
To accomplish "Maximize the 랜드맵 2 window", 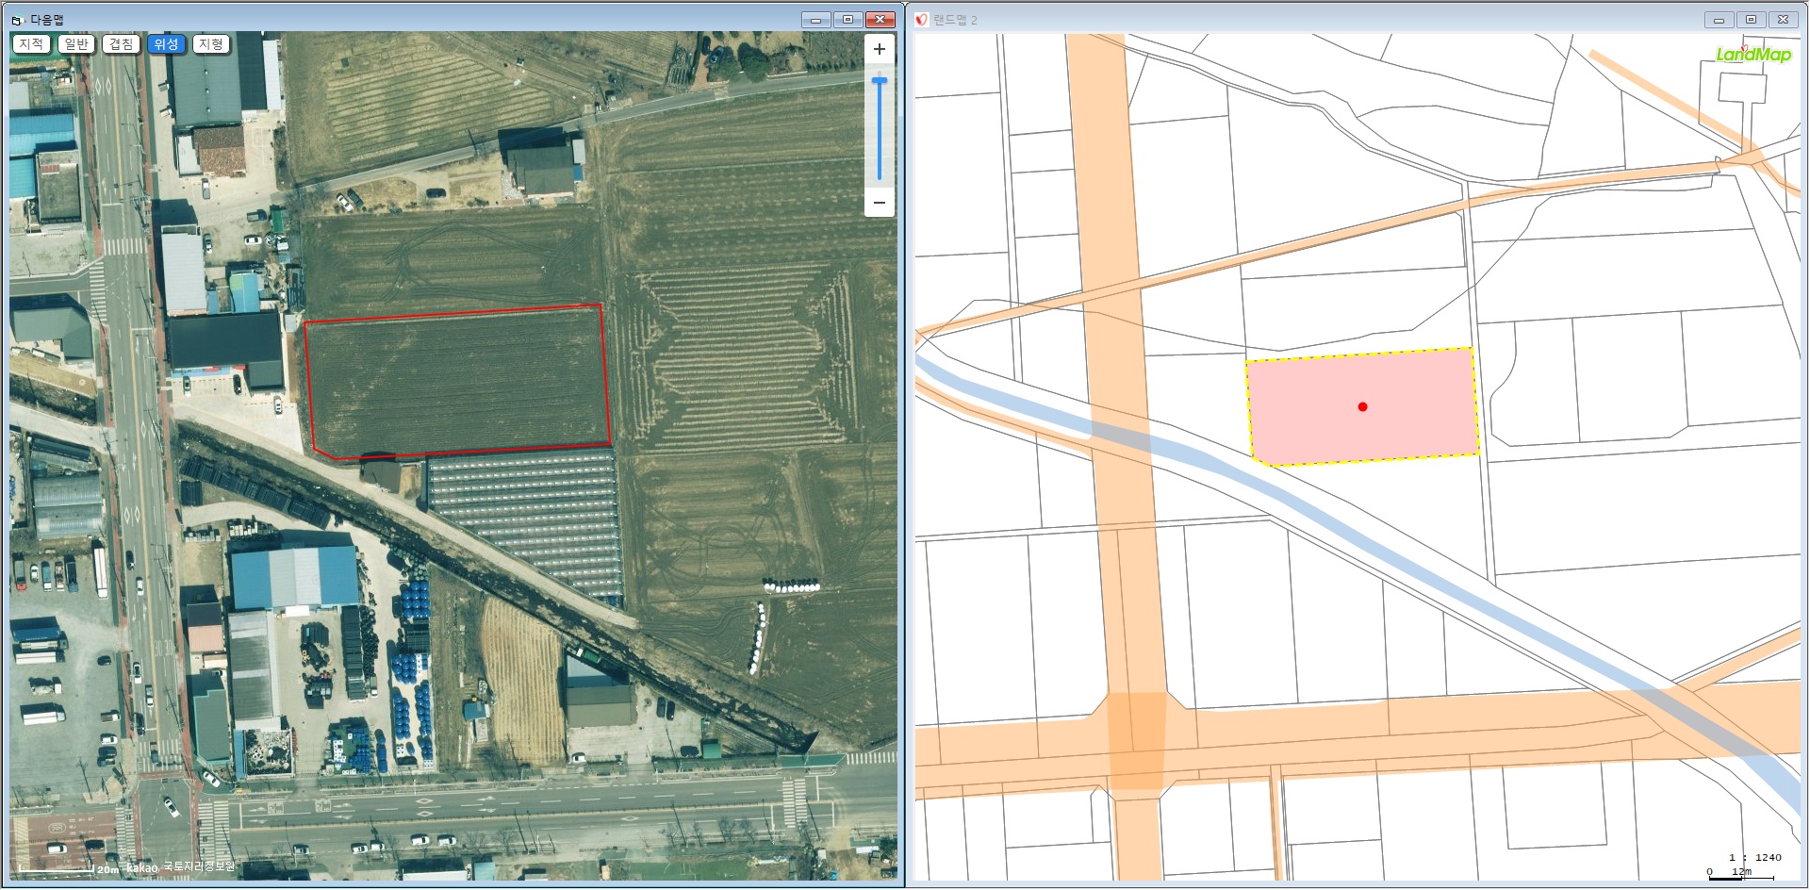I will (x=1751, y=20).
